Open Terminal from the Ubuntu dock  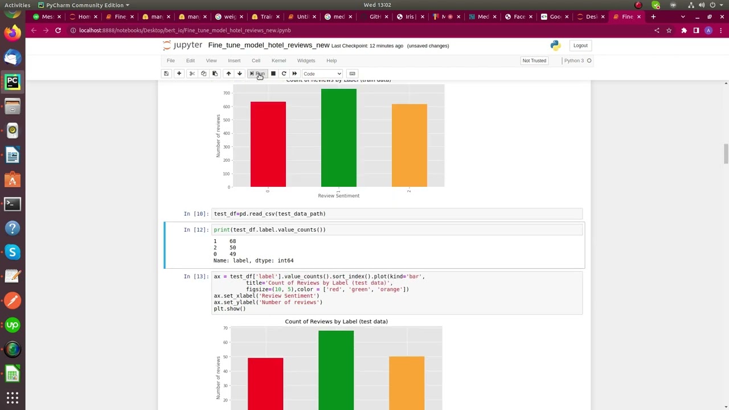[x=13, y=204]
